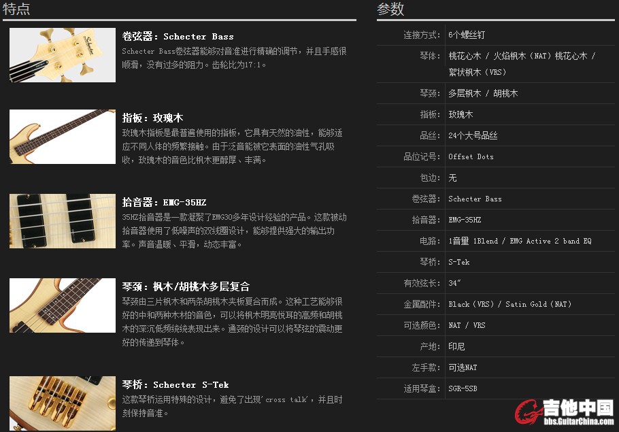
Task: Click the value '可选NAT'
Action: click(463, 367)
